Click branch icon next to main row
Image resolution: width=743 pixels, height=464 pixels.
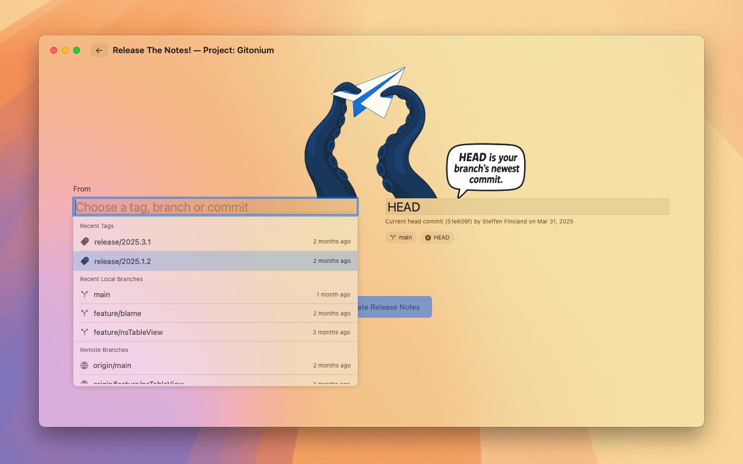(x=85, y=294)
